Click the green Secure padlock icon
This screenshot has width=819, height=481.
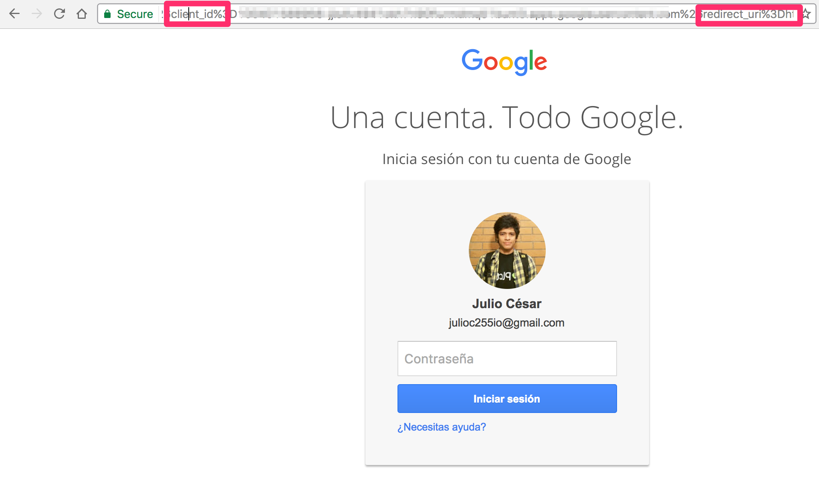pyautogui.click(x=107, y=14)
